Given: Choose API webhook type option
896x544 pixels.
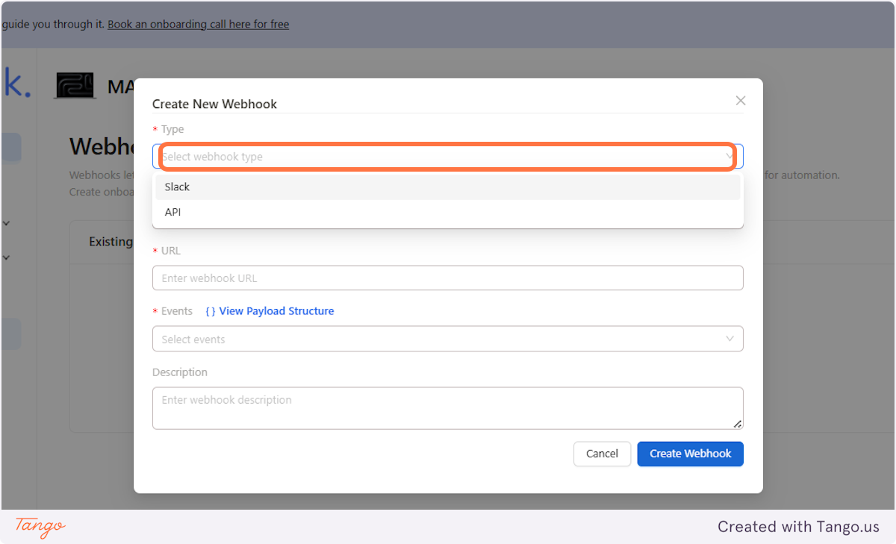Looking at the screenshot, I should (x=448, y=213).
